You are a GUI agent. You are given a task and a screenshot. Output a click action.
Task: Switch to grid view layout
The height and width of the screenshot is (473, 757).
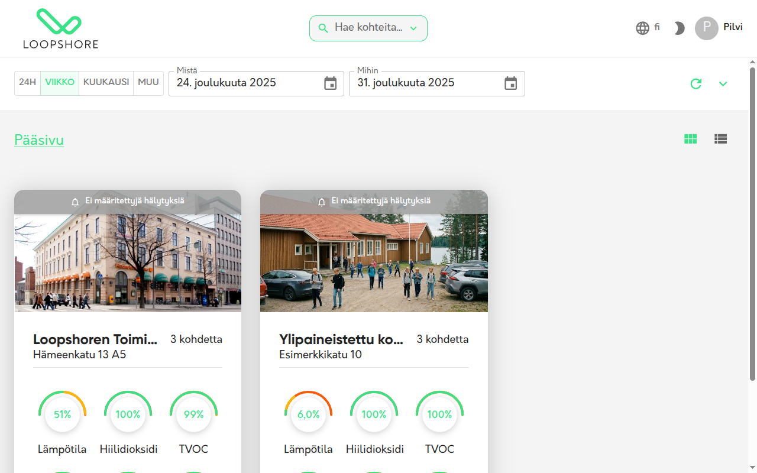click(x=690, y=139)
